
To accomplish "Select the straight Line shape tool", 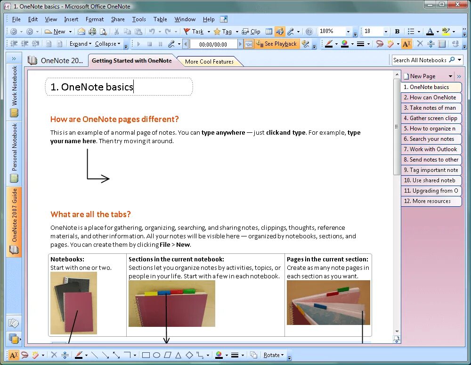I will click(x=94, y=355).
